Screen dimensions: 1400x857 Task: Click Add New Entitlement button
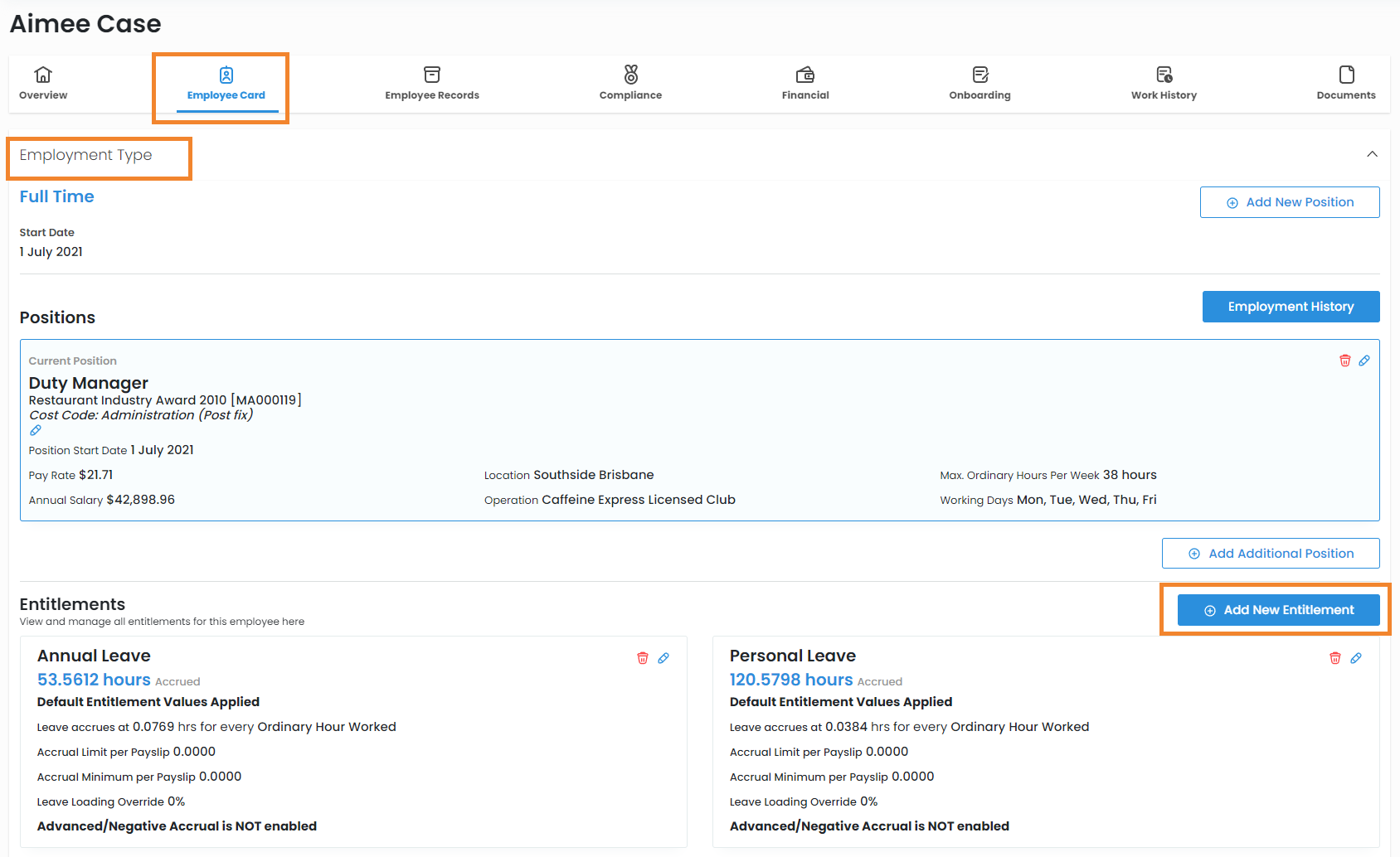(1278, 610)
